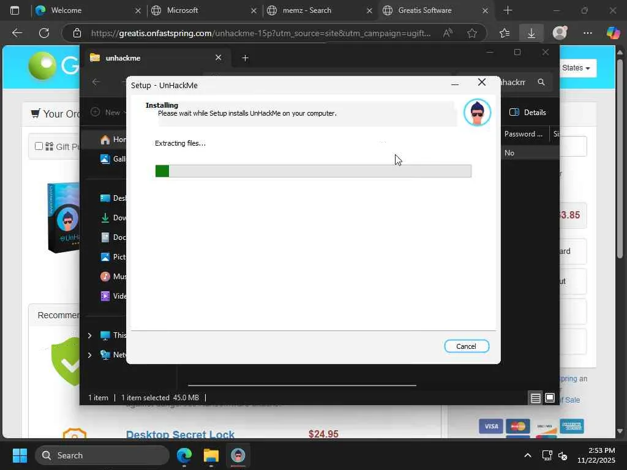This screenshot has height=470, width=627.
Task: Open Read aloud in Edge
Action: (x=448, y=33)
